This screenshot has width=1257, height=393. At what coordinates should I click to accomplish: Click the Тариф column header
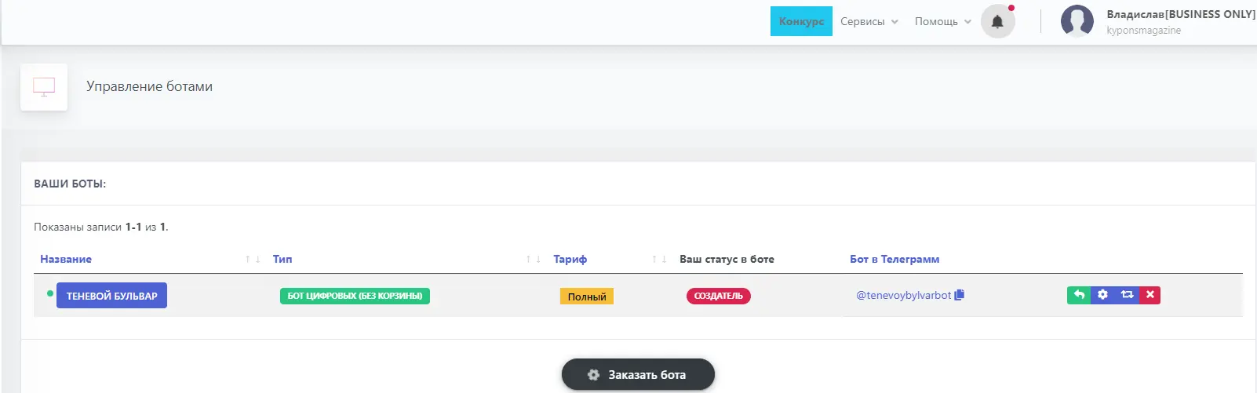(570, 259)
